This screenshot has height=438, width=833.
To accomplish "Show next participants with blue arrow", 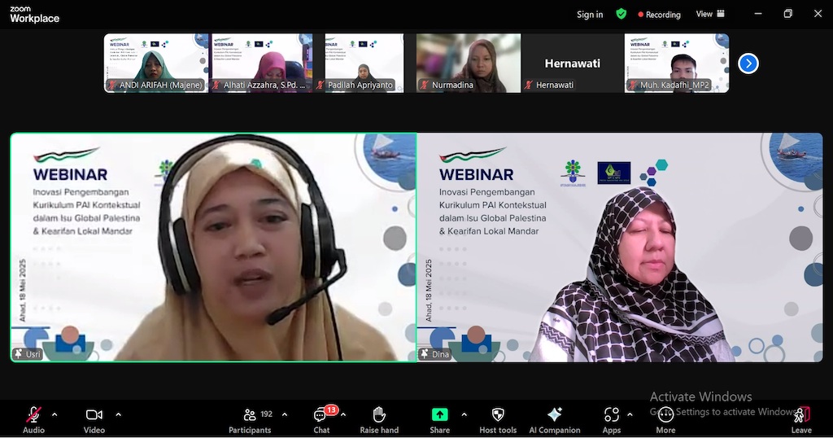I will (748, 64).
